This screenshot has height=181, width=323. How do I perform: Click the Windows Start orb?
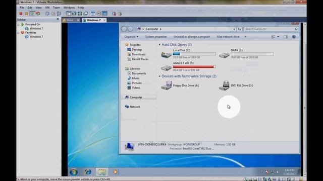74,172
